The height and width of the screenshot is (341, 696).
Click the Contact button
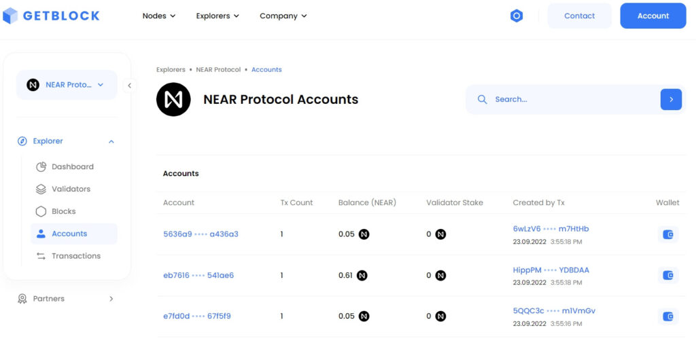[x=579, y=16]
